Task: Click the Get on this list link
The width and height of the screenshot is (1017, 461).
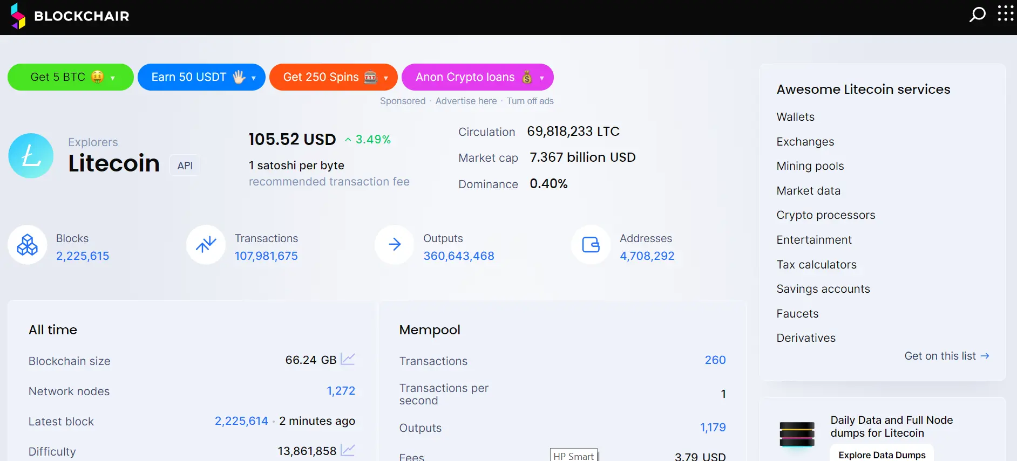Action: [947, 356]
